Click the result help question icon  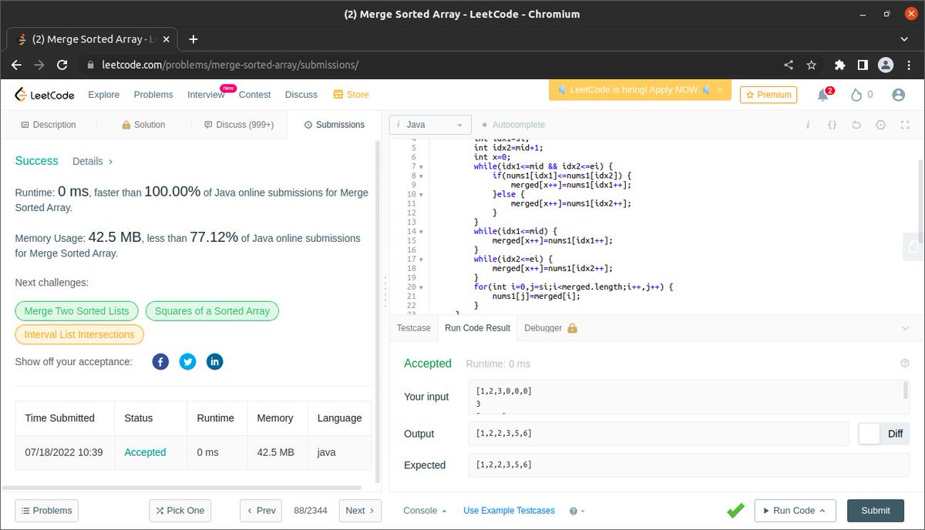click(905, 364)
